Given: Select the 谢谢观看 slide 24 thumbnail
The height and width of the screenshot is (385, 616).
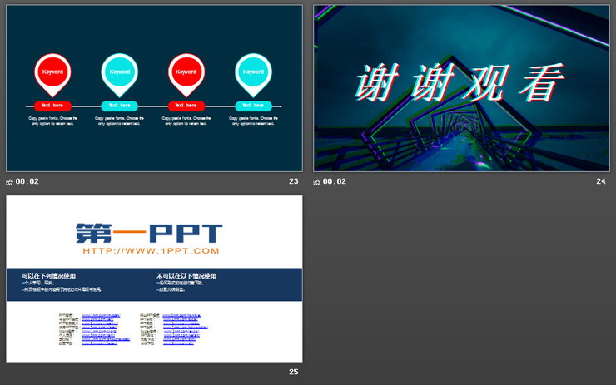Looking at the screenshot, I should tap(461, 87).
